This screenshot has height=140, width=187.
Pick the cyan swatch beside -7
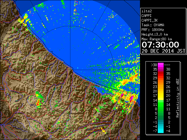click(161, 131)
